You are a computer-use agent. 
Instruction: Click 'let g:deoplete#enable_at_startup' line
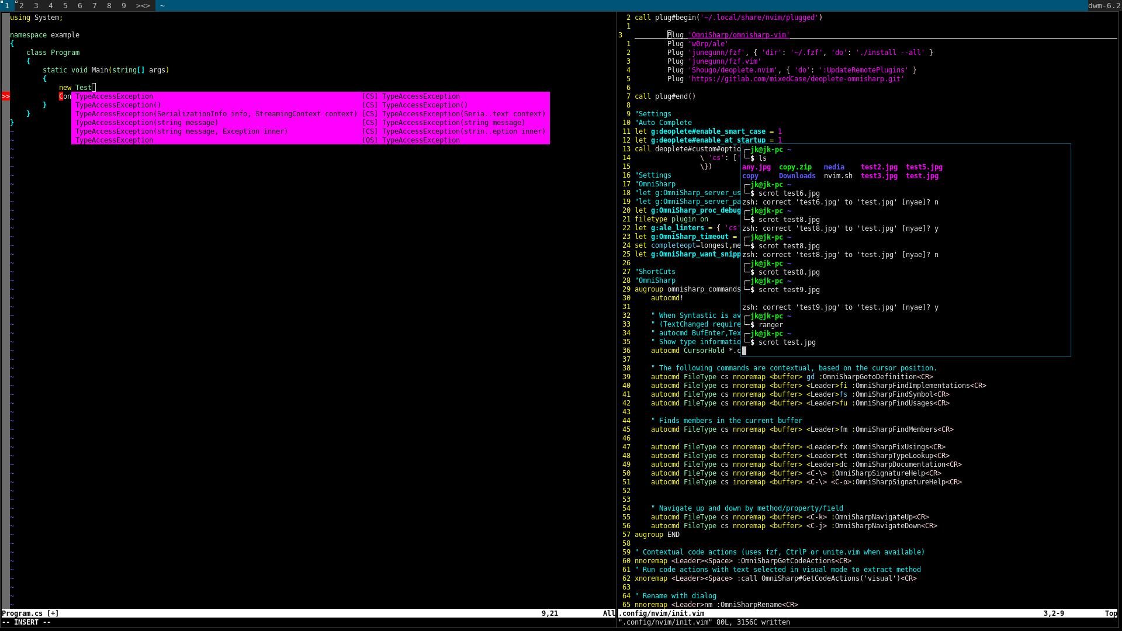point(708,140)
